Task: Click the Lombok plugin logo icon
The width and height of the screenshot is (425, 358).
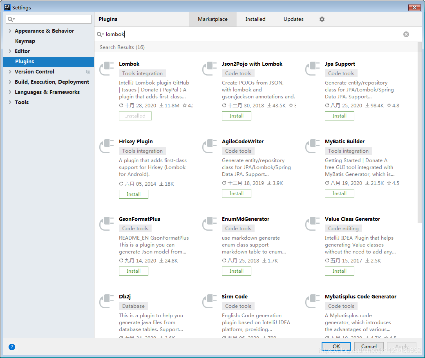Action: (x=107, y=69)
